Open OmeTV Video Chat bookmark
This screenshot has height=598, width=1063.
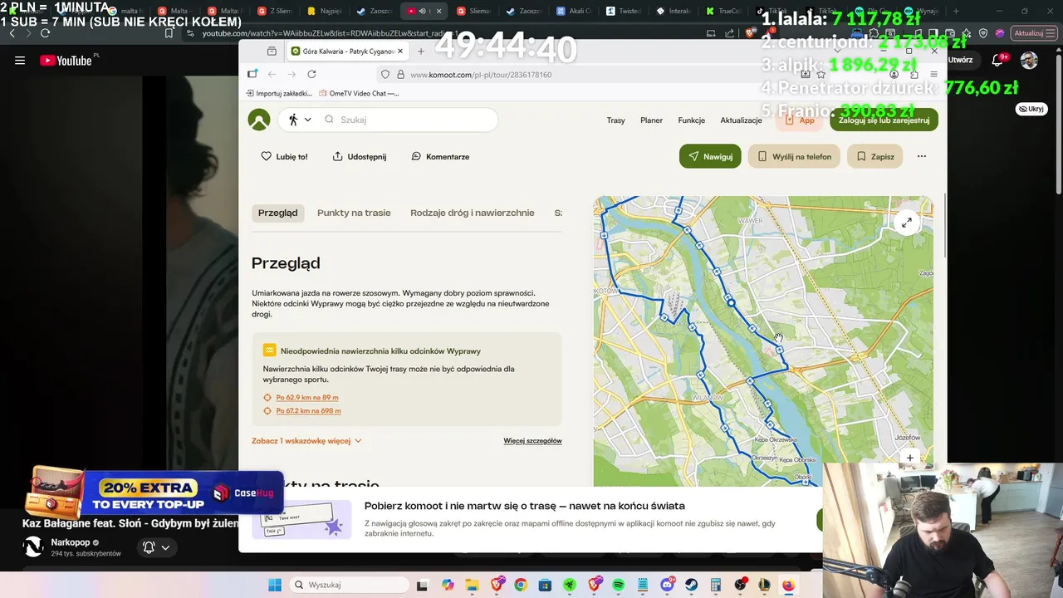click(359, 94)
